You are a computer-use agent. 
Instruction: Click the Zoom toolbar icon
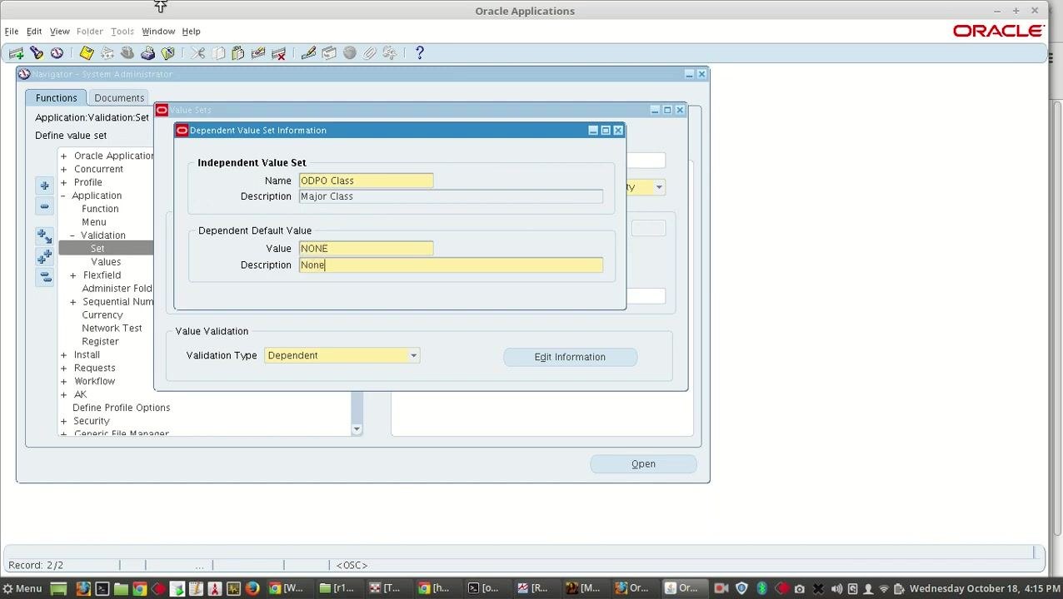(x=329, y=53)
